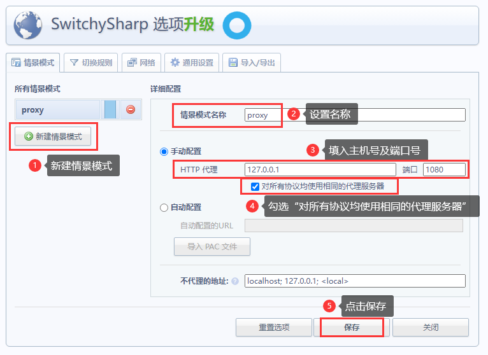Click the 端口 port number field

pyautogui.click(x=443, y=170)
